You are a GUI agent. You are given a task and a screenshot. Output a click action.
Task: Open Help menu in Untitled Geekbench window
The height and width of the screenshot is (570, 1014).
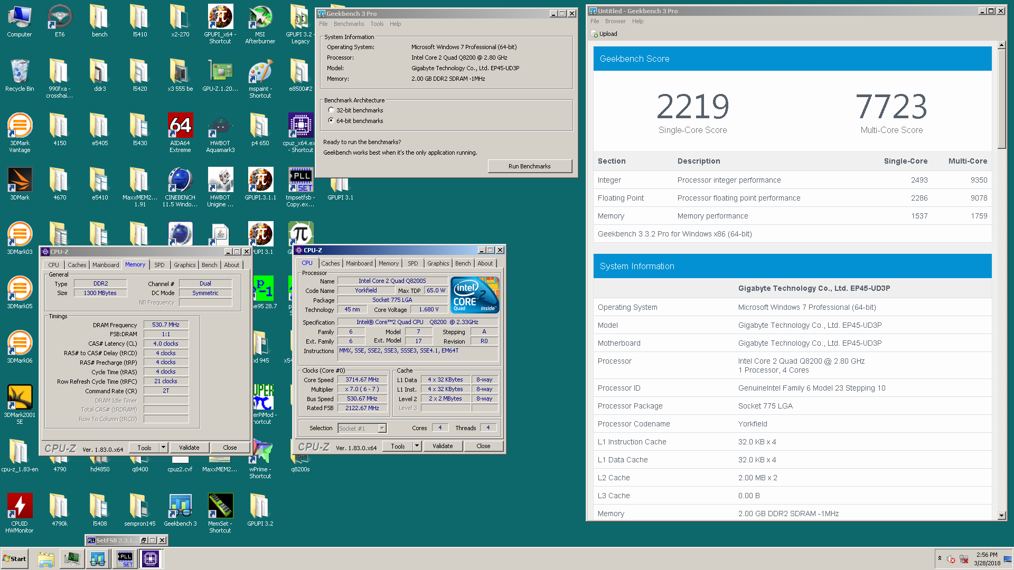[x=638, y=21]
